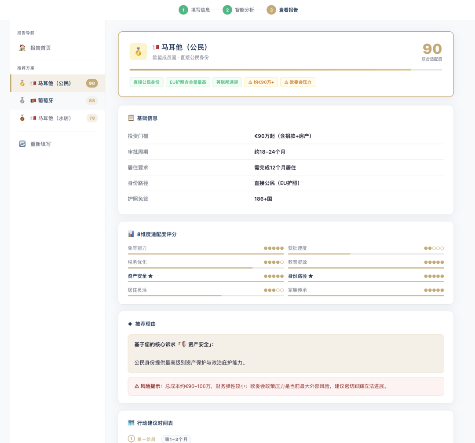Select 葡萄牙 plan in sidebar
Screen dimensions: 475x443
(58, 100)
